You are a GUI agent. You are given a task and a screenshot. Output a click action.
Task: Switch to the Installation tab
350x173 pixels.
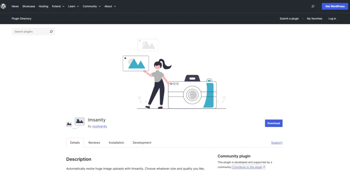116,143
